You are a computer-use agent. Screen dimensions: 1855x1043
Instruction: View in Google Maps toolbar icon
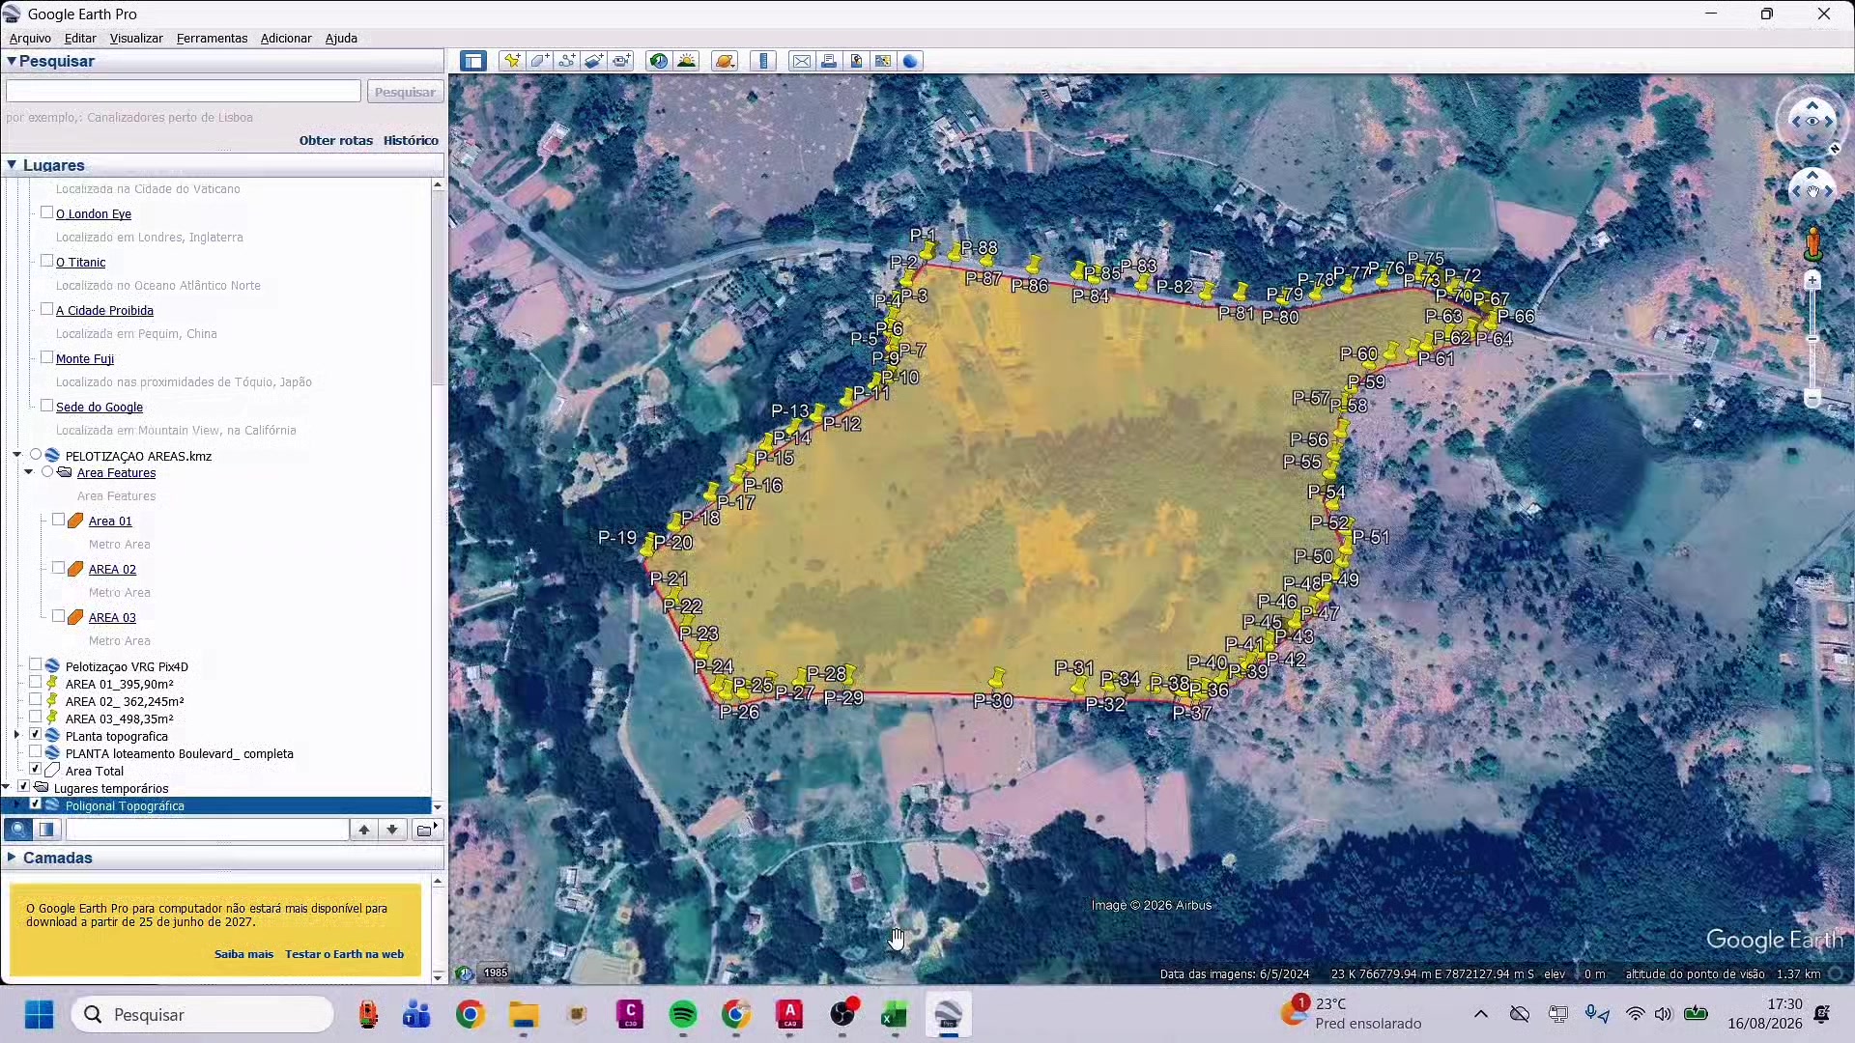click(883, 61)
